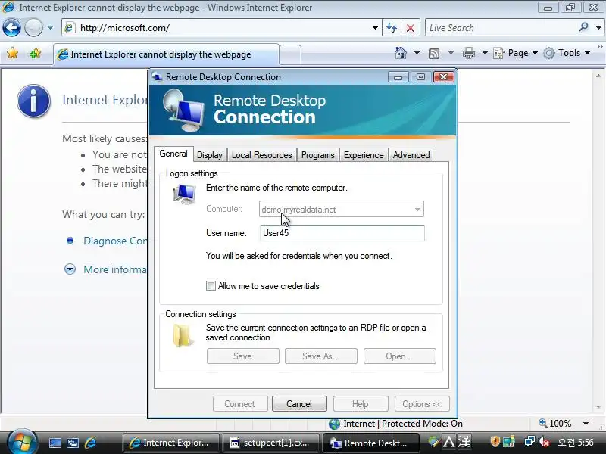Launch Internet Explorer from the quick launch bar
Image resolution: width=606 pixels, height=454 pixels.
click(x=90, y=443)
